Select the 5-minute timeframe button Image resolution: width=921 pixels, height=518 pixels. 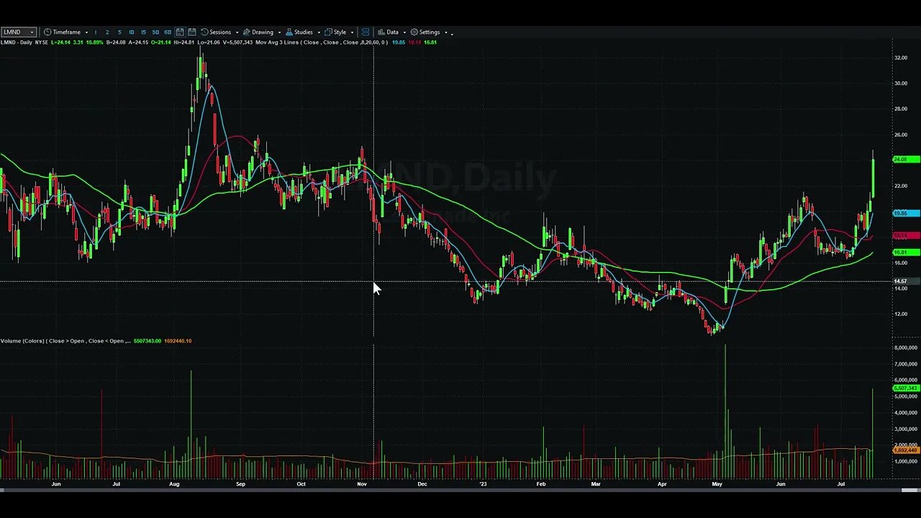click(x=119, y=32)
